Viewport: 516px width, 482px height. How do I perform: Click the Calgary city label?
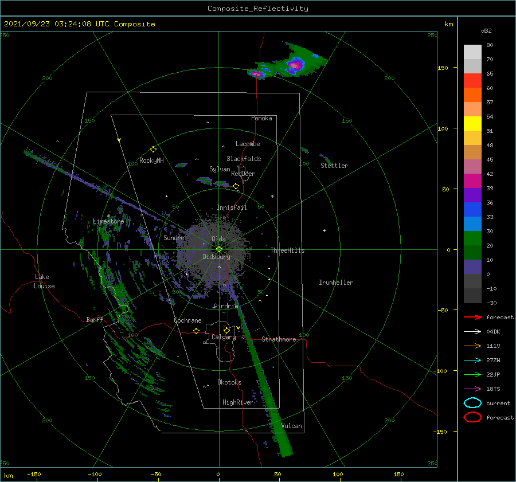point(224,337)
